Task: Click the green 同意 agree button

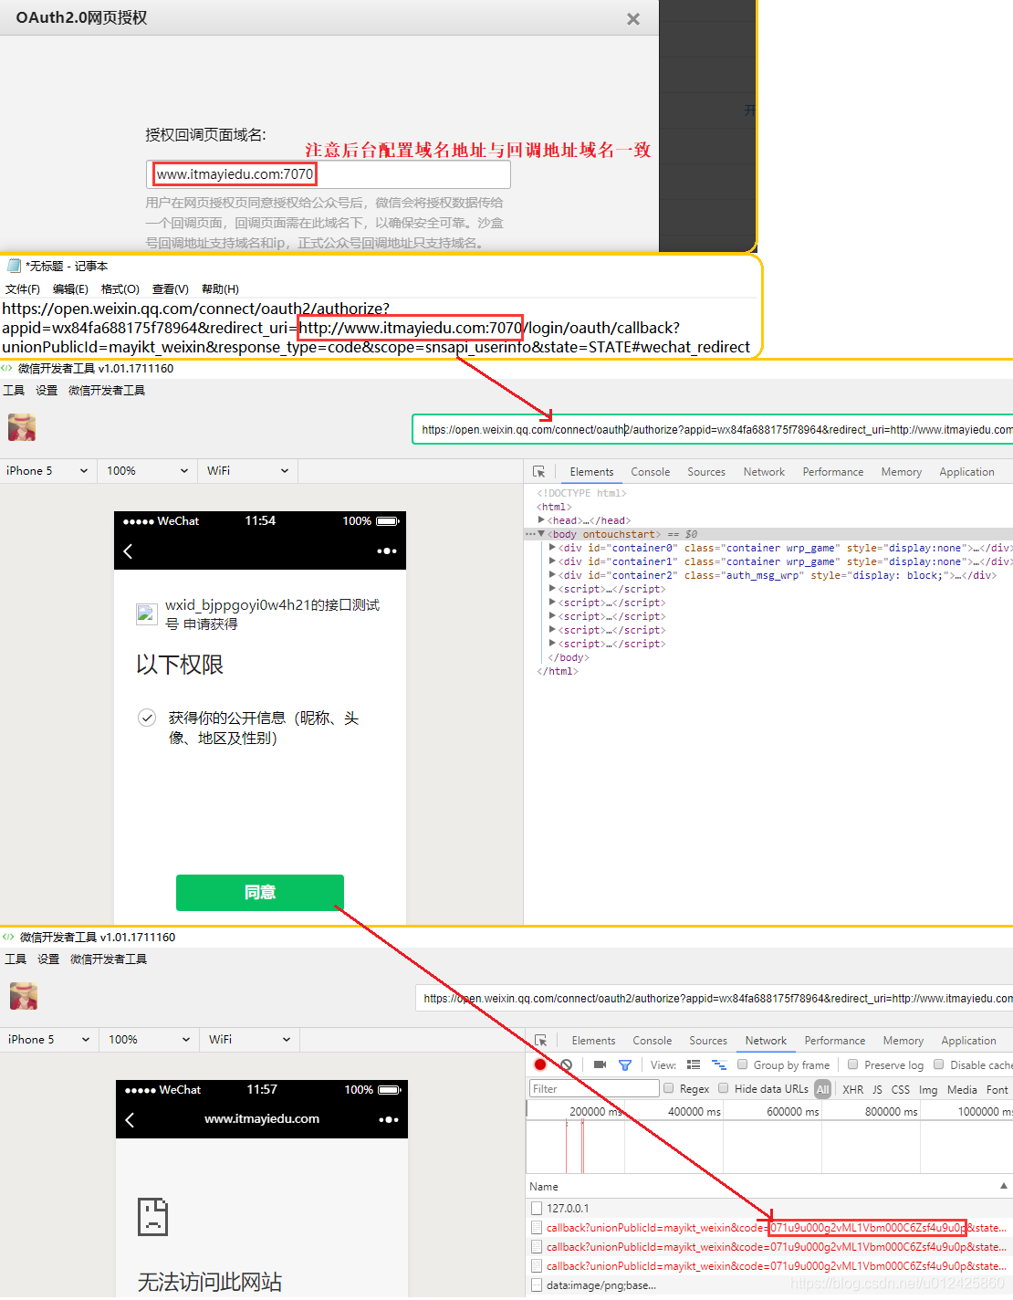Action: [x=260, y=893]
